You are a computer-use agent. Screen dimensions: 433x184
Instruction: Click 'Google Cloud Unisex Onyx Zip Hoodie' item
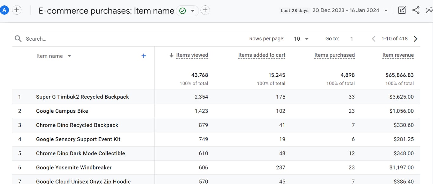(83, 181)
